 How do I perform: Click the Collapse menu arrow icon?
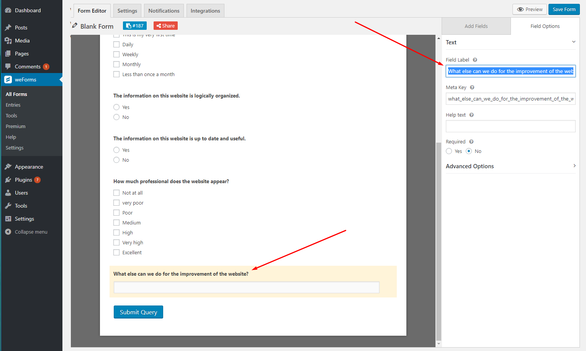pos(8,232)
